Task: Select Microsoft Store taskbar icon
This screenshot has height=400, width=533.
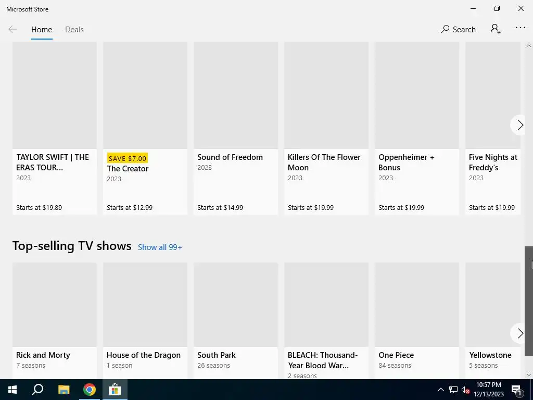Action: (115, 390)
